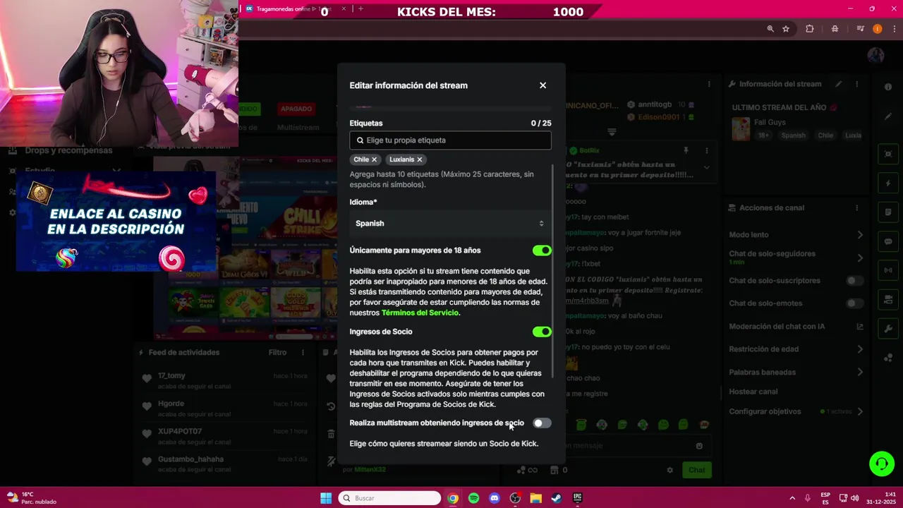Click the green Chat send button
Viewport: 903px width, 508px height.
pyautogui.click(x=697, y=470)
